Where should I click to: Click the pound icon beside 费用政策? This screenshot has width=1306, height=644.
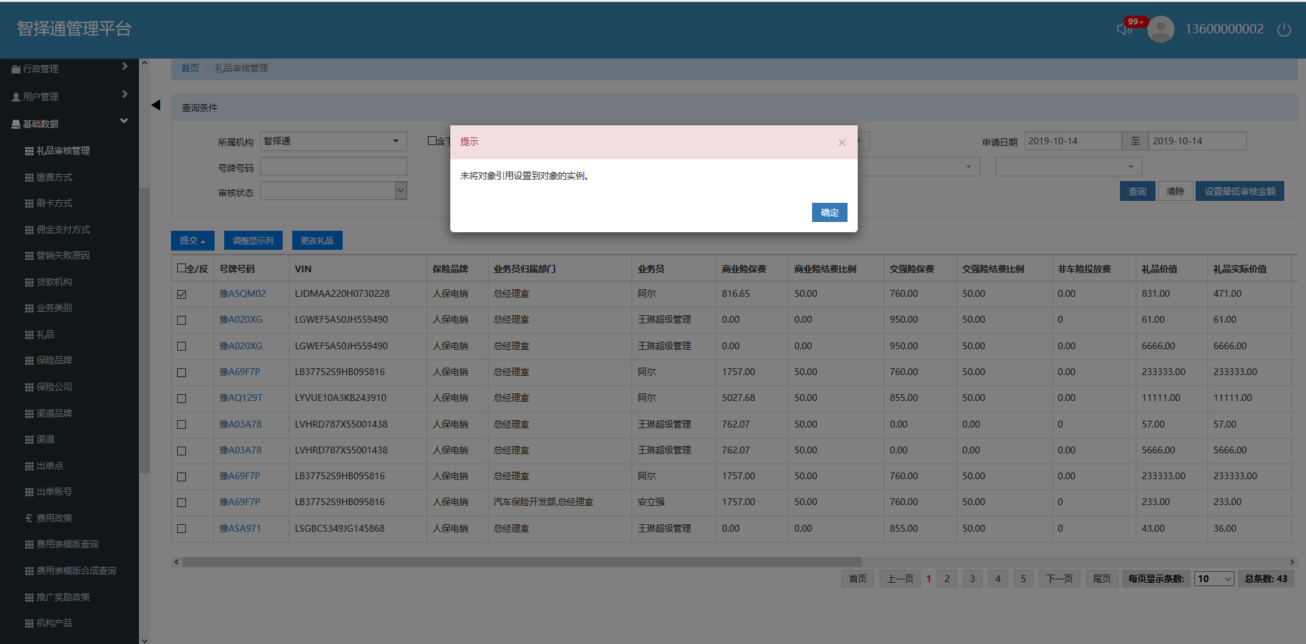tap(29, 518)
